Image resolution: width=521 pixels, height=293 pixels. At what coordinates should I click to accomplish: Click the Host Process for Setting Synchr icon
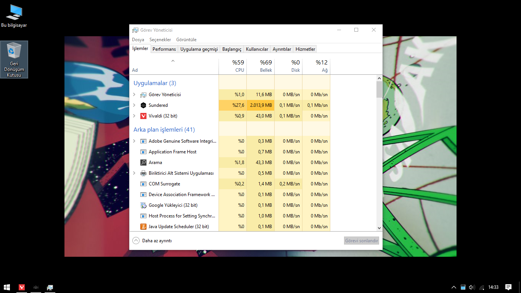pos(143,216)
